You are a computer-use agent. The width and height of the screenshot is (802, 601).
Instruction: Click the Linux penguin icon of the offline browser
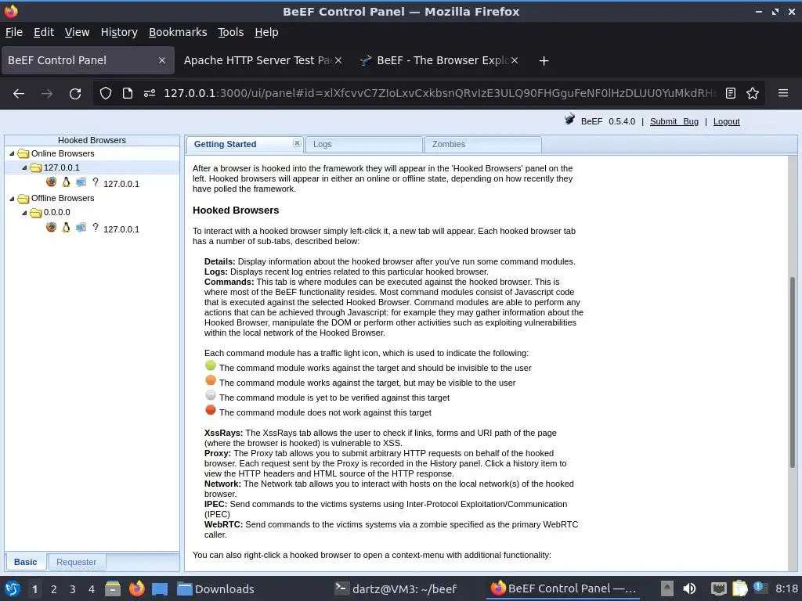pyautogui.click(x=66, y=227)
